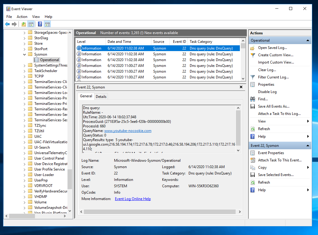Click Save All Events As disk icon
318x235 pixels.
point(253,106)
